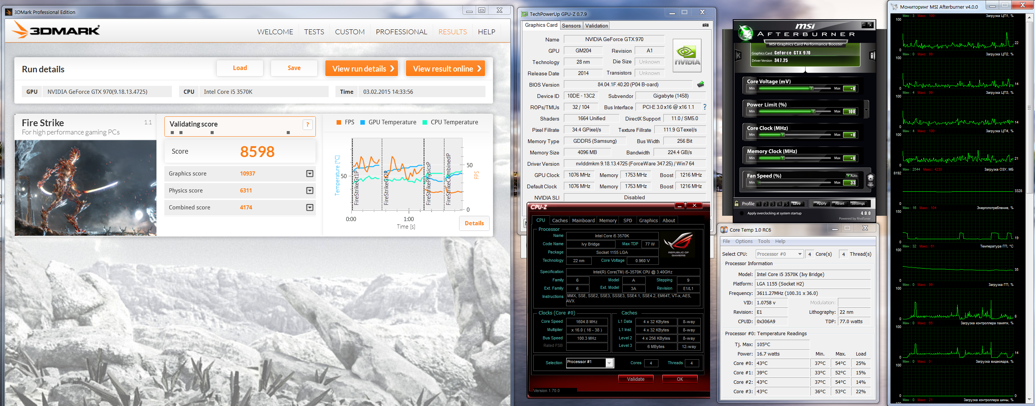This screenshot has width=1035, height=406.
Task: Click the NVIDIA logo in GPU-Z
Action: [x=687, y=55]
